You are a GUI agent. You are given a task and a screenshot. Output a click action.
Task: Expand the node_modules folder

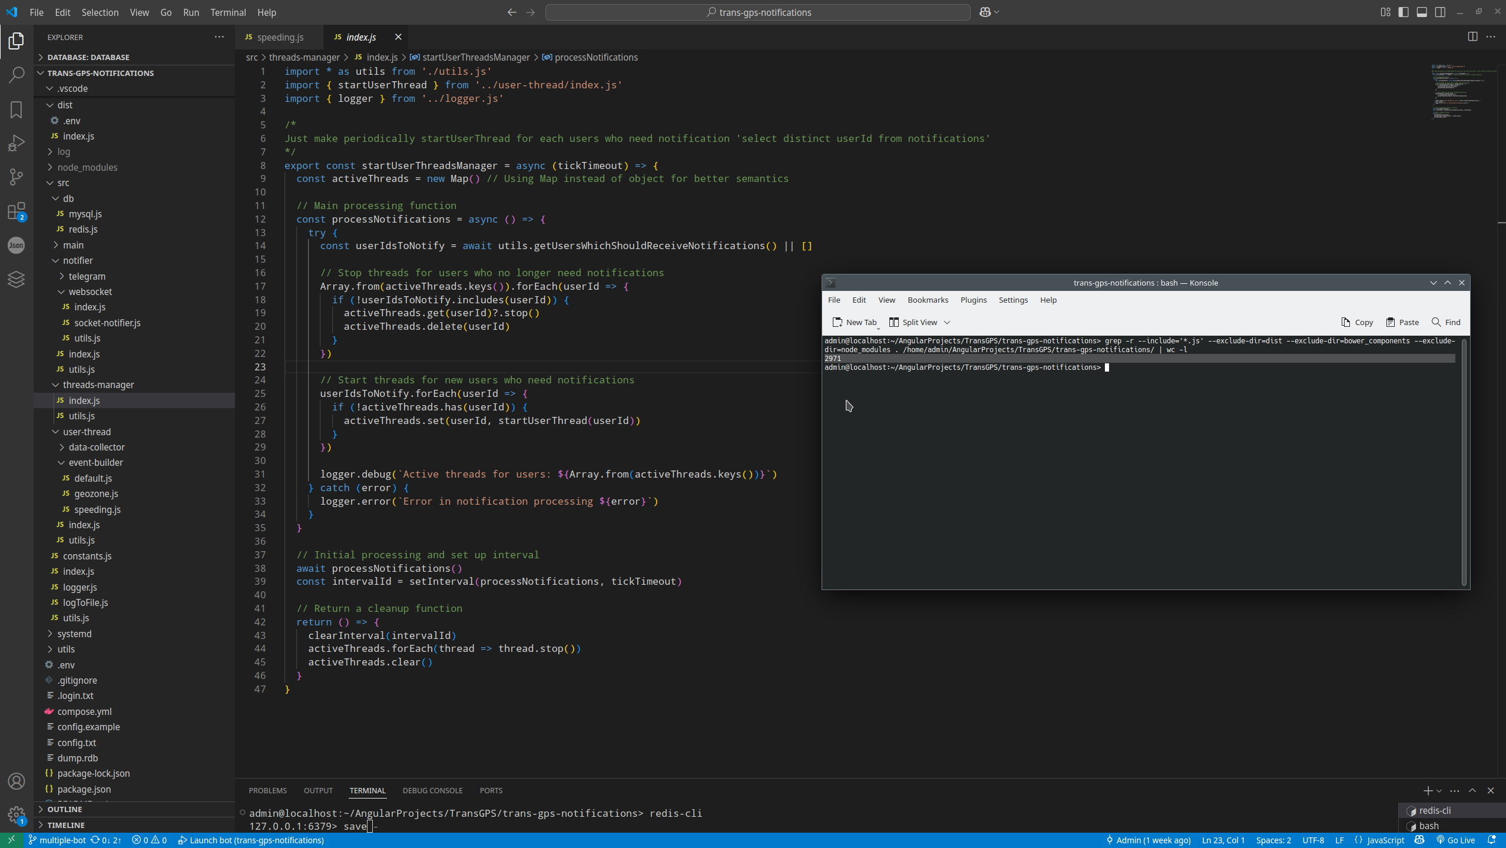(87, 167)
